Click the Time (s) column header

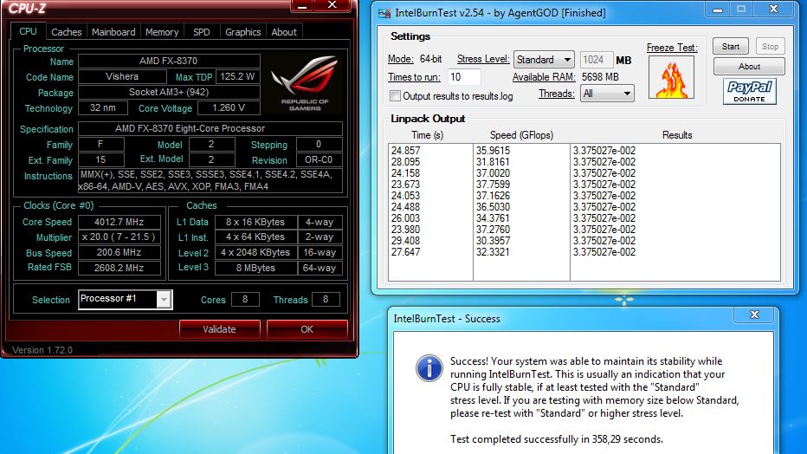point(427,135)
